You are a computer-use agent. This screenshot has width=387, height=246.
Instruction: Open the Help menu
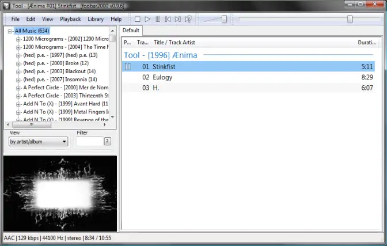coord(116,19)
